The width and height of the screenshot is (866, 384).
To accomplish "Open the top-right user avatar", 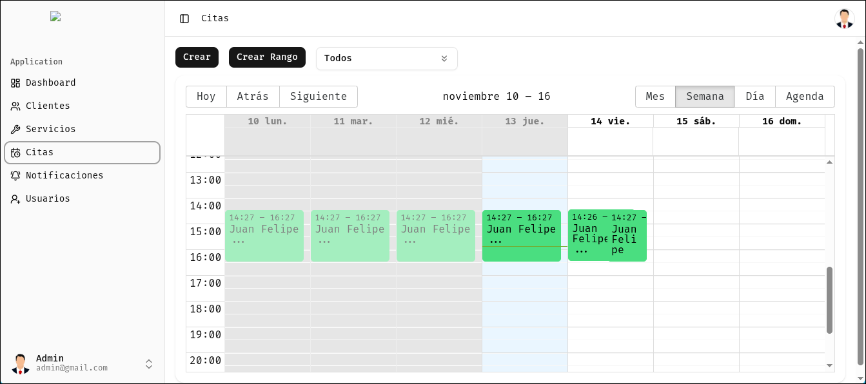I will pos(844,19).
